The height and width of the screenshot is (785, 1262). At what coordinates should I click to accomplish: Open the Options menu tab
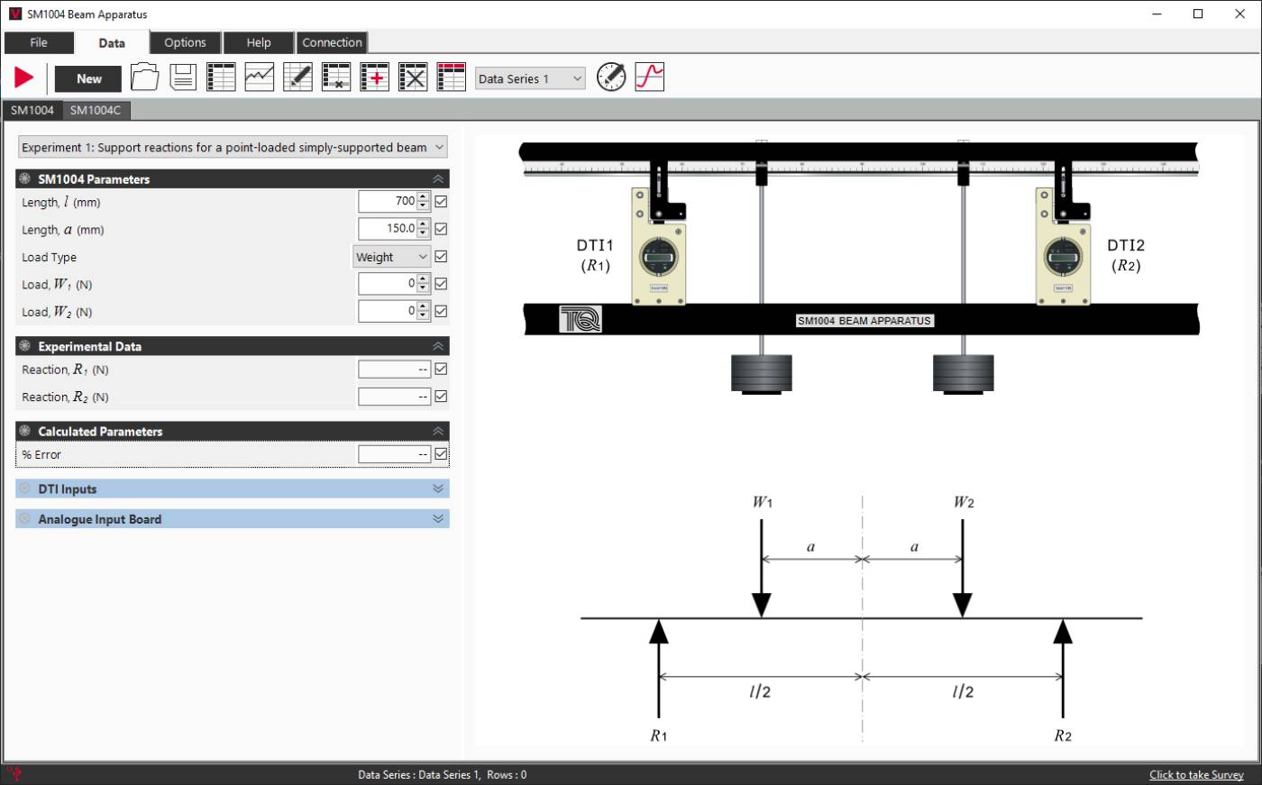[185, 42]
